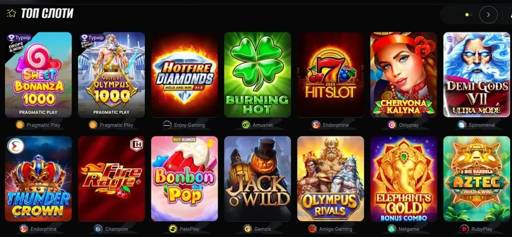Screen dimensions: 512x237
Task: Open the Jack O'Wild game tile
Action: (257, 178)
